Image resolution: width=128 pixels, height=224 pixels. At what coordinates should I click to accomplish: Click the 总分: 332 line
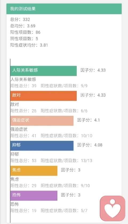[x=20, y=20]
